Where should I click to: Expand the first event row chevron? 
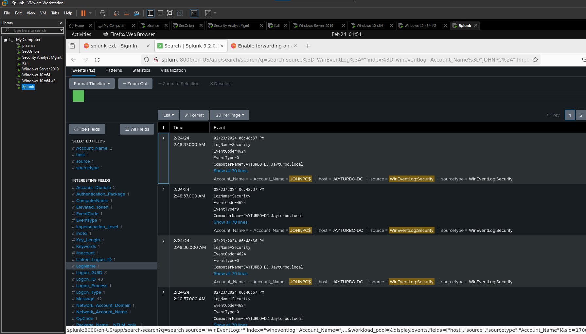(x=163, y=138)
